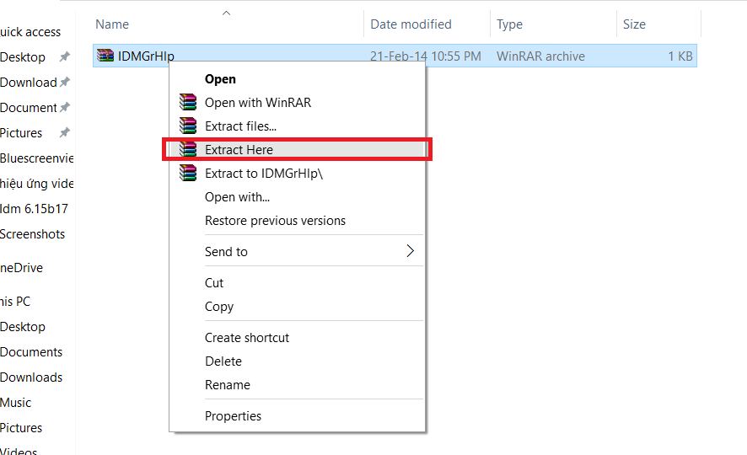
Task: Click WinRAR icon beside Extract to IDMGrHlp
Action: (x=187, y=174)
